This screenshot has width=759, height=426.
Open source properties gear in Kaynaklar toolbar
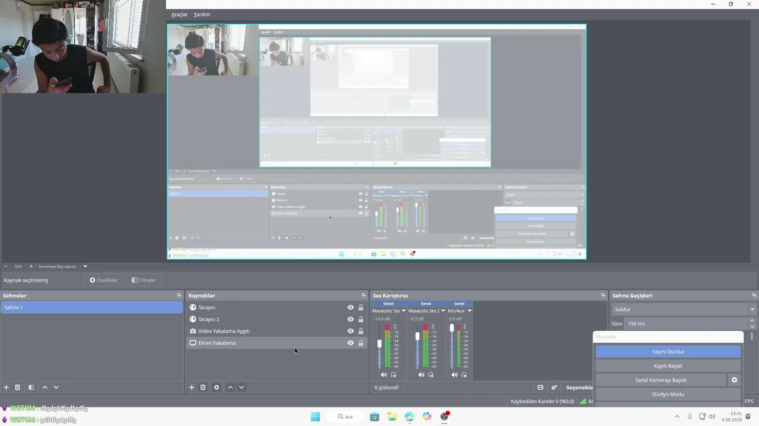[216, 388]
